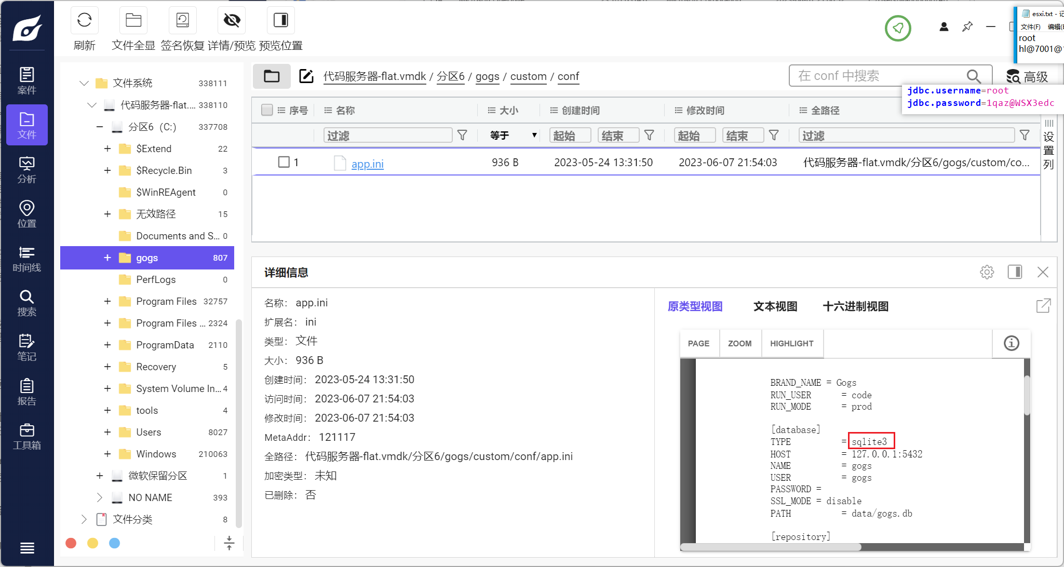Viewport: 1064px width, 567px height.
Task: Open the 笔记 sidebar section
Action: click(27, 347)
